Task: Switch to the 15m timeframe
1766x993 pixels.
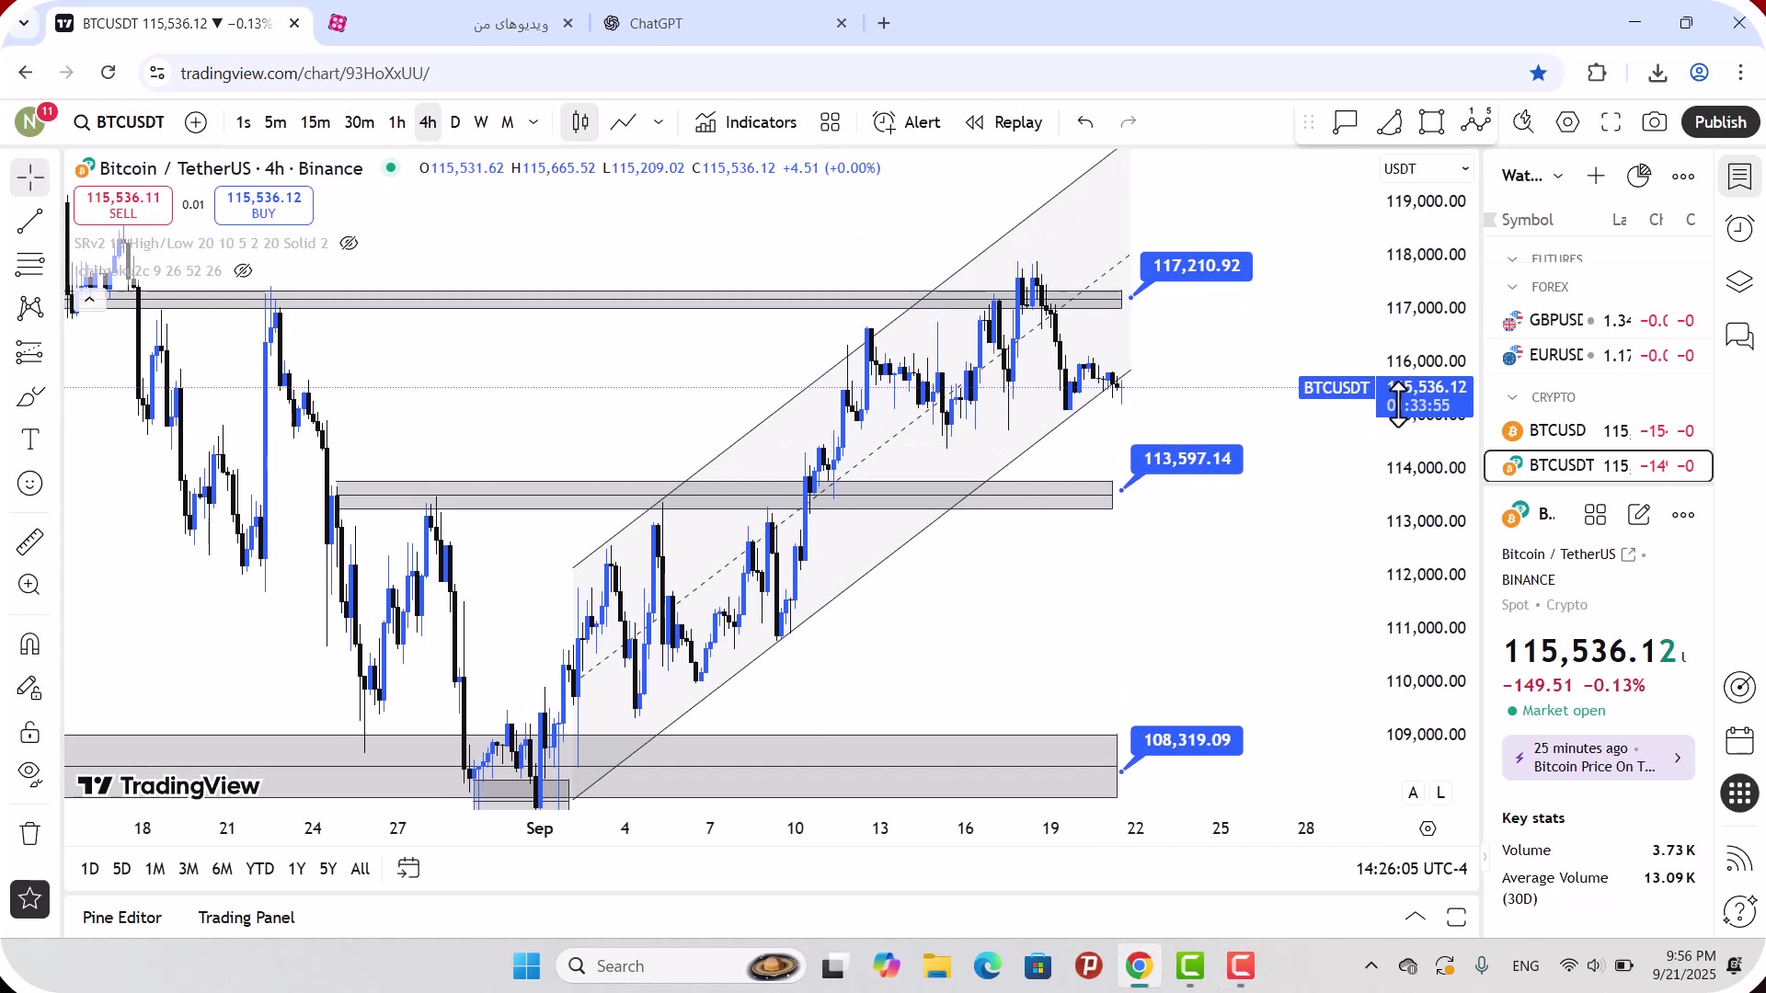Action: pyautogui.click(x=315, y=122)
